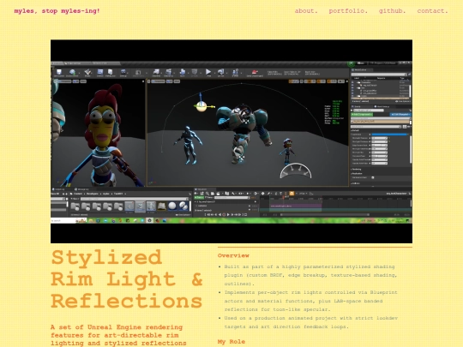
Task: Click the Cinematics clapperboard icon in toolbar
Action: click(169, 72)
